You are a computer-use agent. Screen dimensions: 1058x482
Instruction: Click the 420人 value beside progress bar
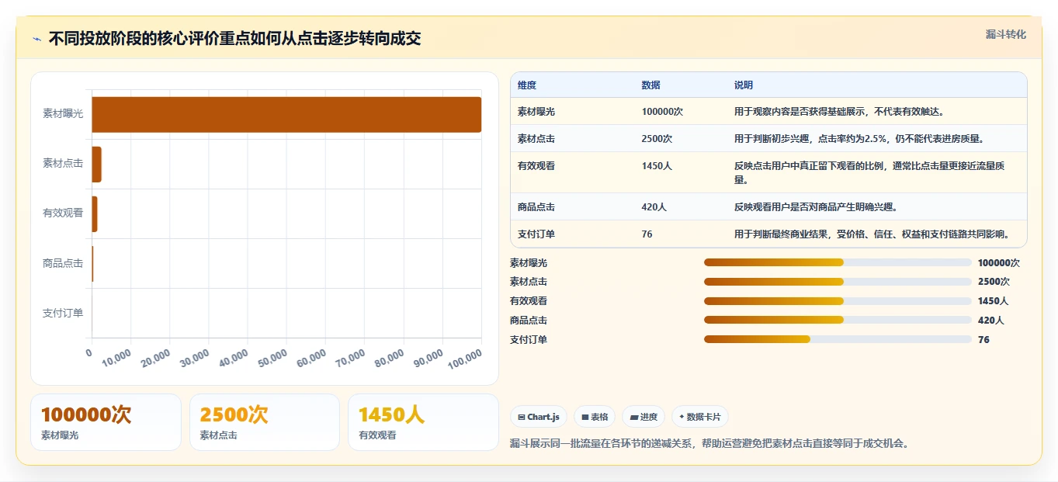click(991, 321)
